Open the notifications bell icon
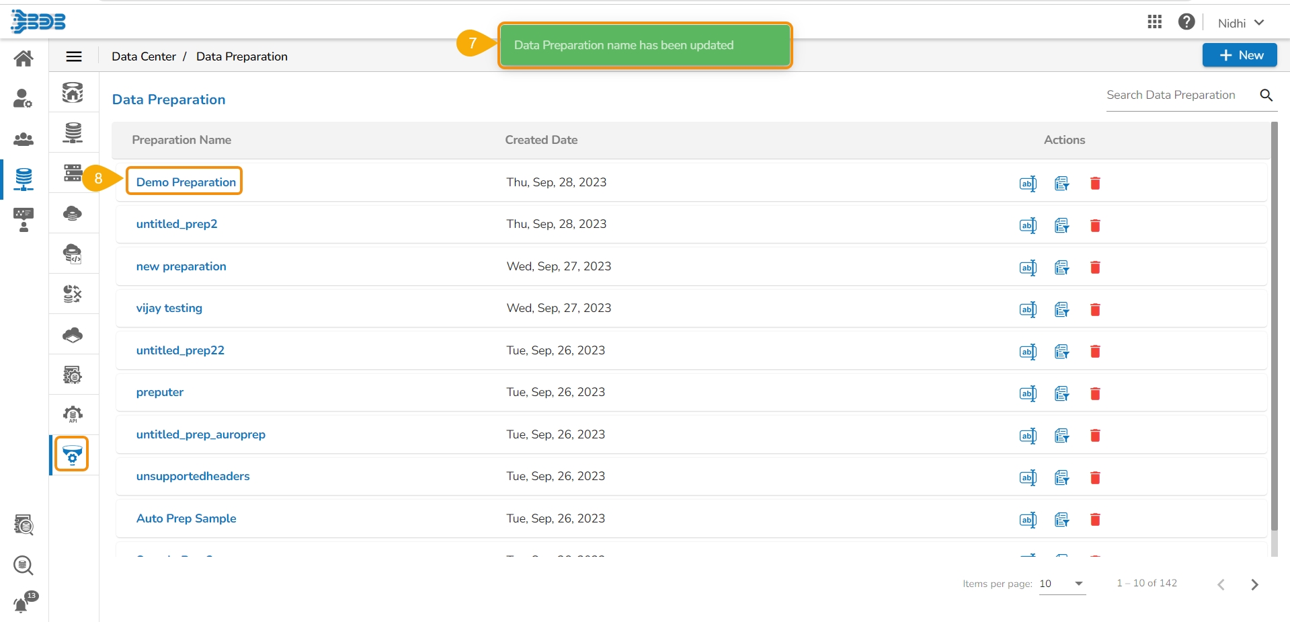This screenshot has width=1290, height=622. pos(22,604)
